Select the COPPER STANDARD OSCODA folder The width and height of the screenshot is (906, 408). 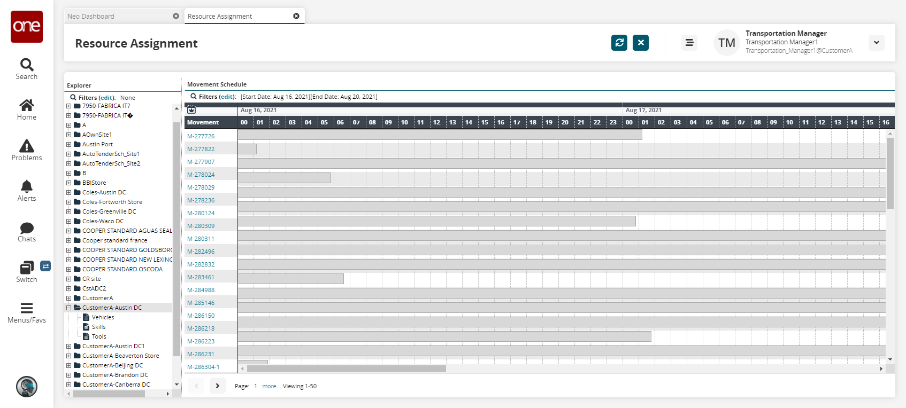pos(122,269)
